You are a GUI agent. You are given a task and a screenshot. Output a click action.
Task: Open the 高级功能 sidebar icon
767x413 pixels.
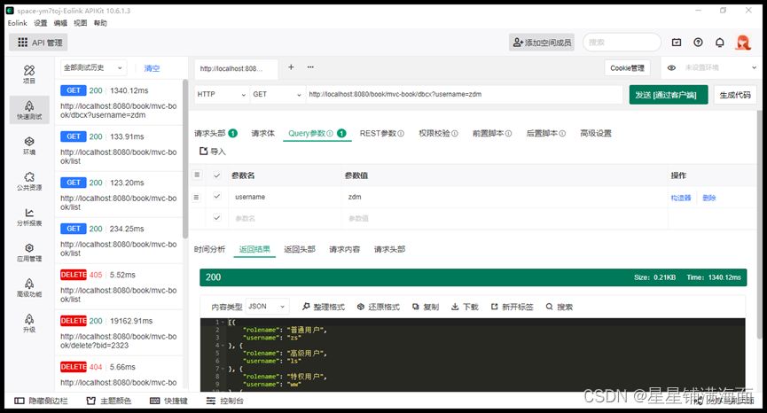coord(29,287)
